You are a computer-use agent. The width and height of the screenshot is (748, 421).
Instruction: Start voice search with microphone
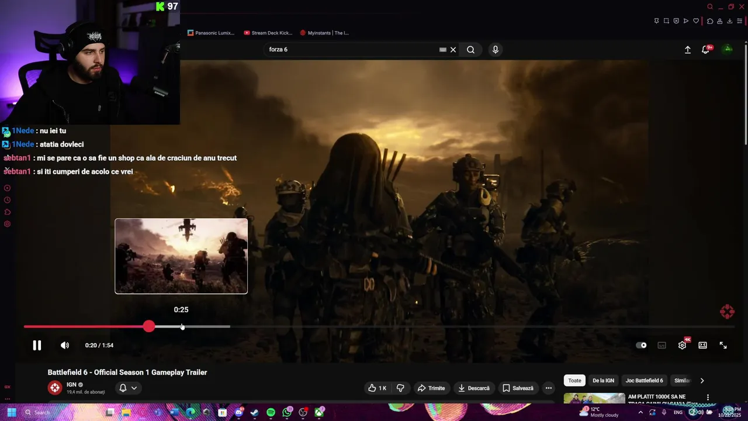point(496,50)
